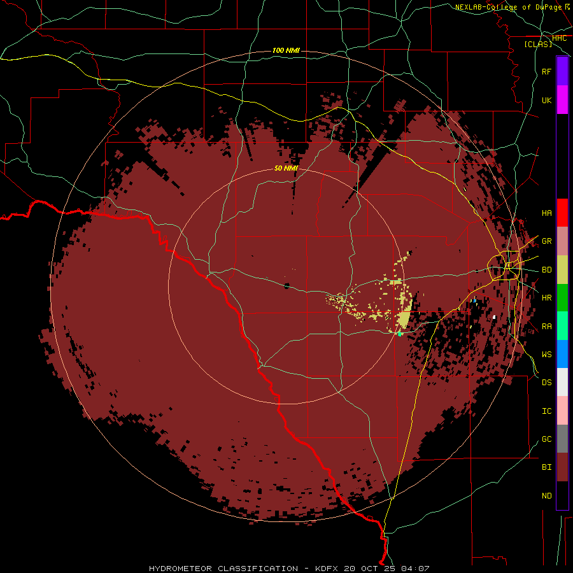The image size is (573, 573).
Task: Select the dusty pink GR legend swatch
Action: click(562, 241)
